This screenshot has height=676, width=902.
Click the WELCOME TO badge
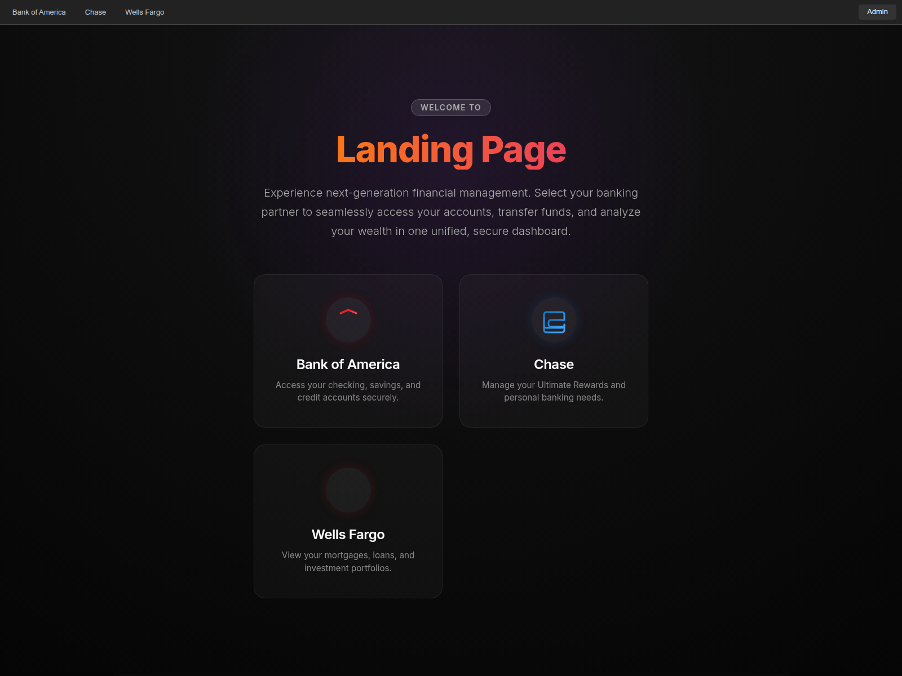pos(451,108)
